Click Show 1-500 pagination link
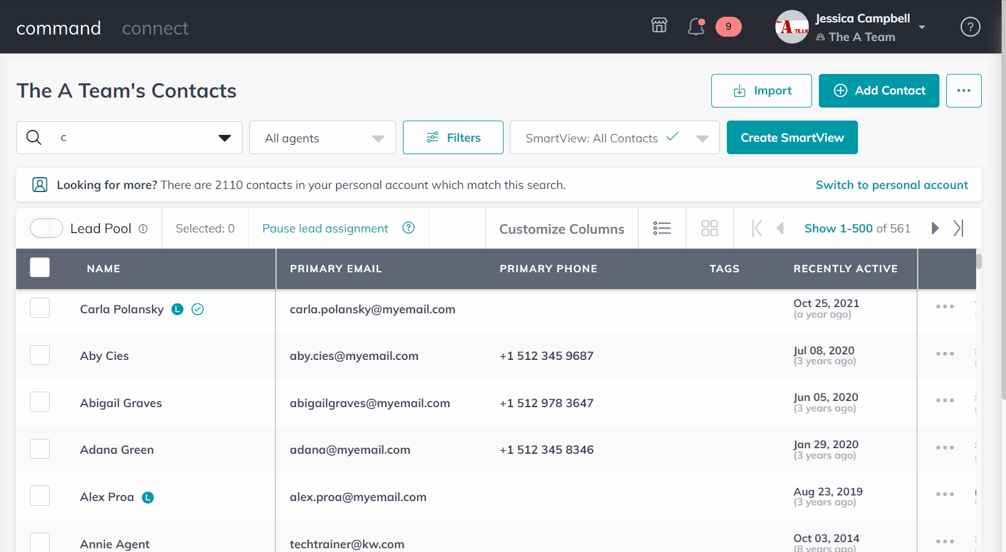Viewport: 1006px width, 552px height. pyautogui.click(x=839, y=228)
